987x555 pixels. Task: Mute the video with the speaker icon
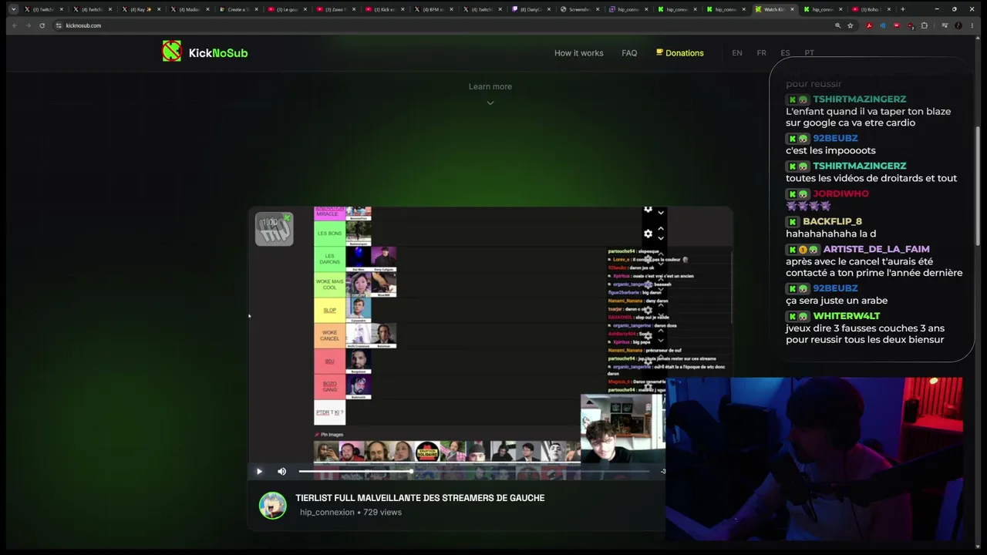click(281, 471)
